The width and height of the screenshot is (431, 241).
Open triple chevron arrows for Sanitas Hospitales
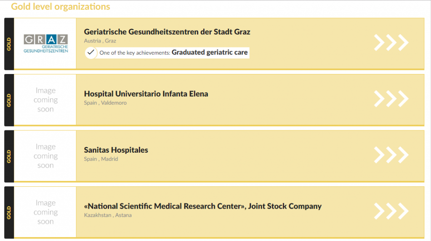tap(391, 155)
